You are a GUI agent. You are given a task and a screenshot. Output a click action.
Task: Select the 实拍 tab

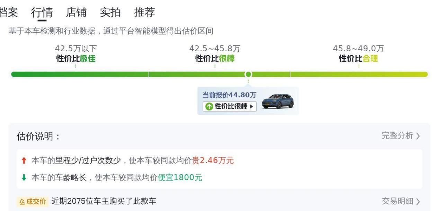pyautogui.click(x=110, y=12)
